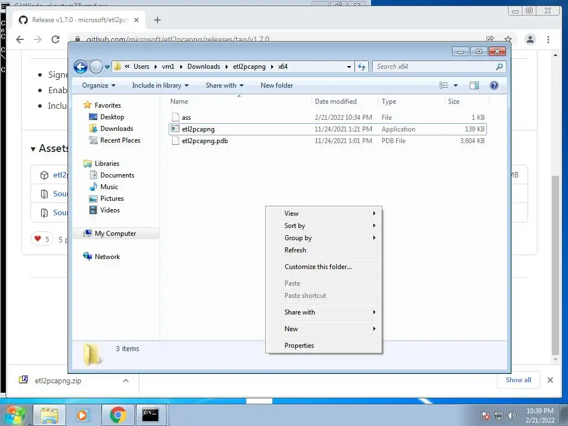The image size is (568, 426).
Task: Open a new Chrome tab
Action: (x=157, y=20)
